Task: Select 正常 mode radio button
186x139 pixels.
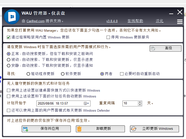Action: 9,54
